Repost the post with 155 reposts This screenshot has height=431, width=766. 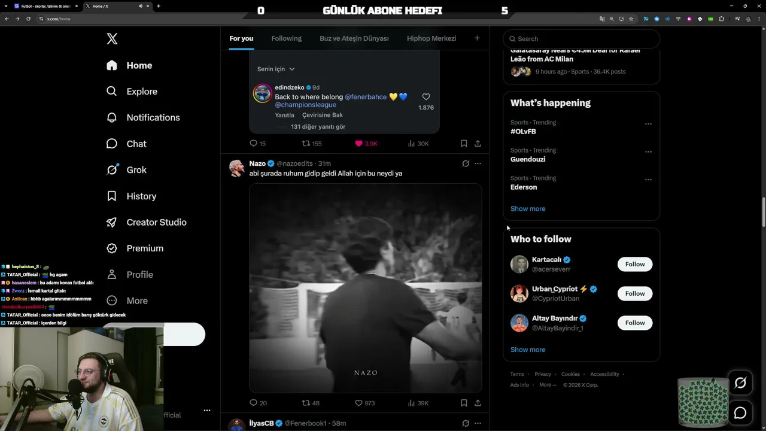312,144
